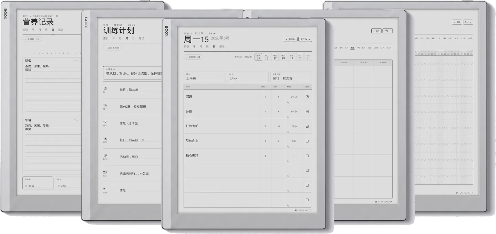496x234 pixels.
Task: Select 12月 on the habit tracker month strip
Action: tap(469, 39)
